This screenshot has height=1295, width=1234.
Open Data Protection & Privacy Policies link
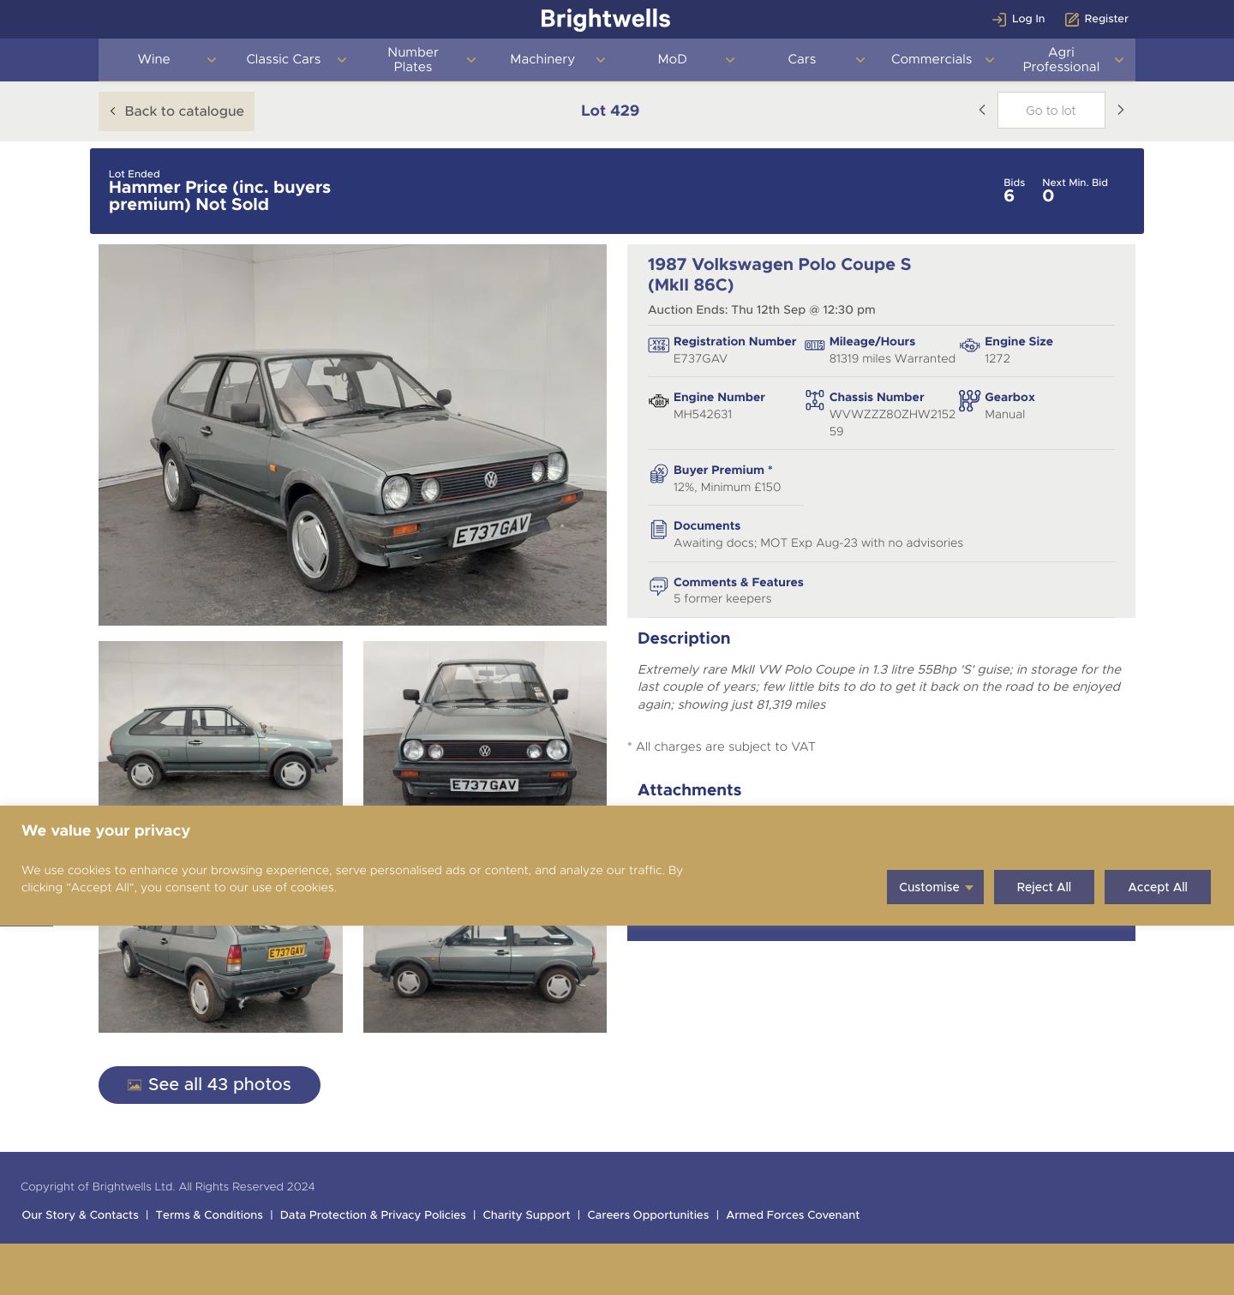pyautogui.click(x=373, y=1215)
